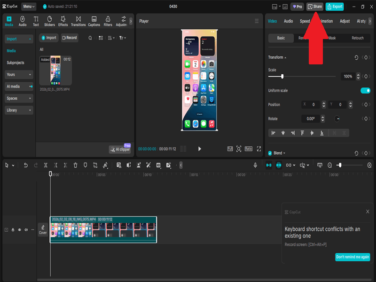The height and width of the screenshot is (282, 376).
Task: Open Subprojects in the sidebar
Action: pos(16,63)
